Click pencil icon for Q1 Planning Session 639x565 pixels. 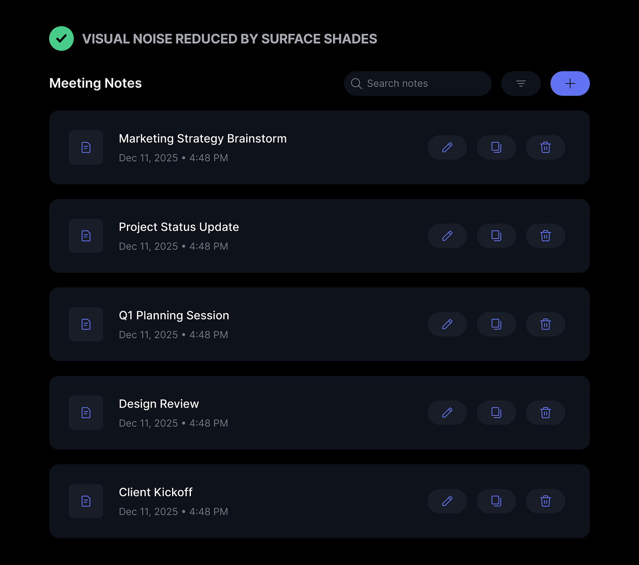447,324
